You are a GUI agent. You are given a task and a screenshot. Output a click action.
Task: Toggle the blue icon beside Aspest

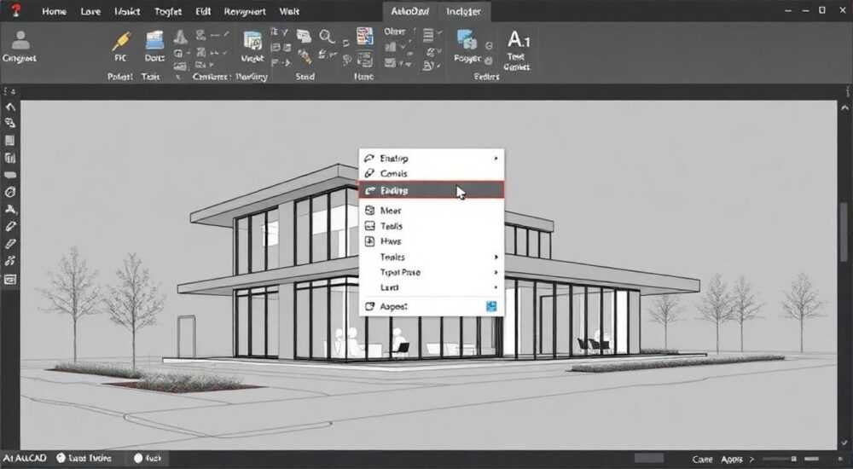(x=491, y=306)
